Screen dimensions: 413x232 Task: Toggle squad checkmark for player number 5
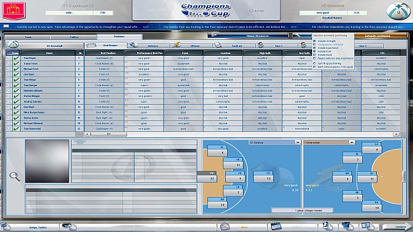[x=16, y=80]
